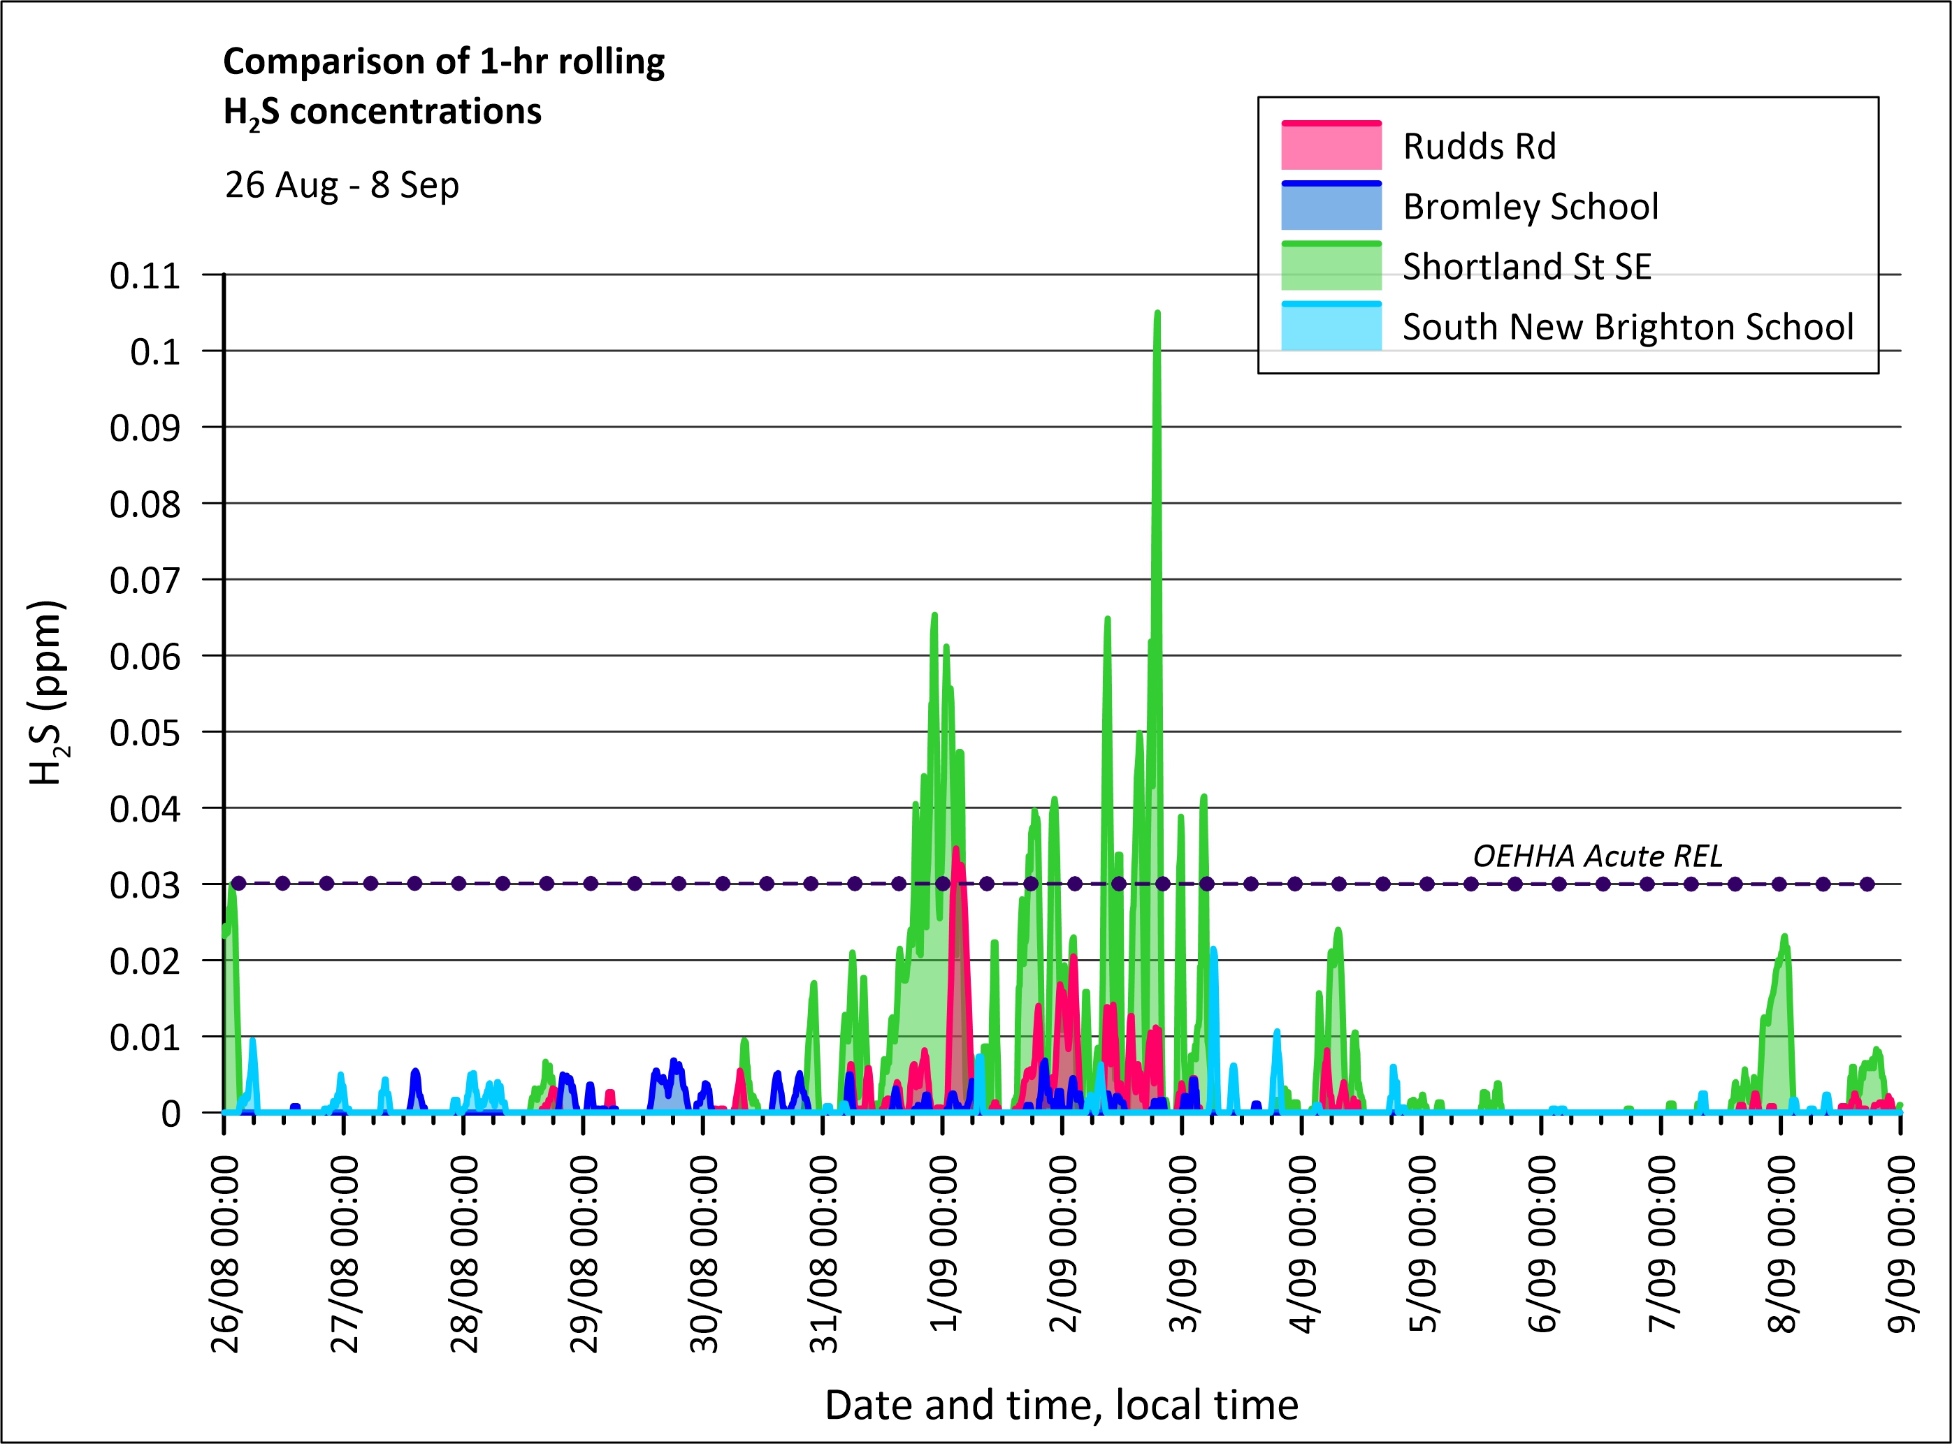Click the 0.03 y-axis tick label
The image size is (1952, 1444).
click(x=144, y=885)
